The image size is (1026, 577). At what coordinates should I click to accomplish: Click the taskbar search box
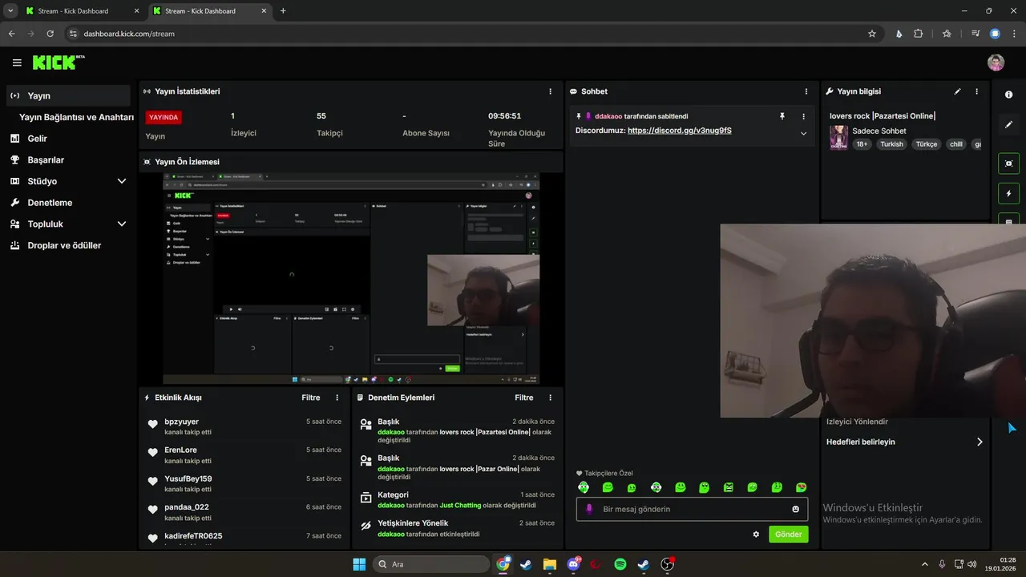click(431, 564)
